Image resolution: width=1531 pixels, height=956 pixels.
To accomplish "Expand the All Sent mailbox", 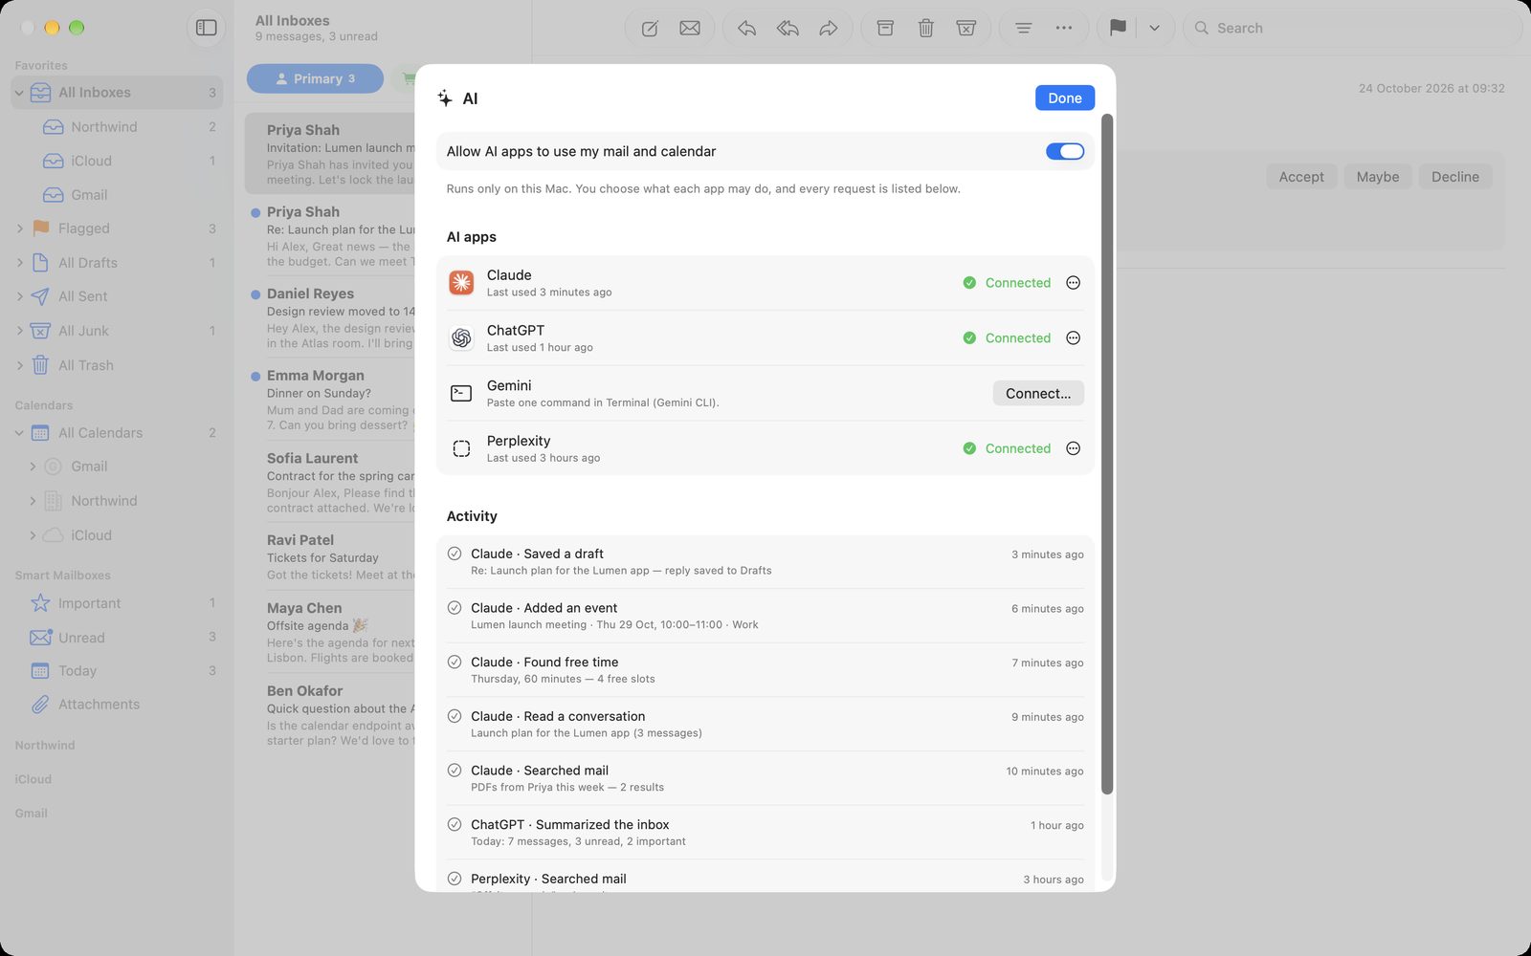I will click(19, 296).
